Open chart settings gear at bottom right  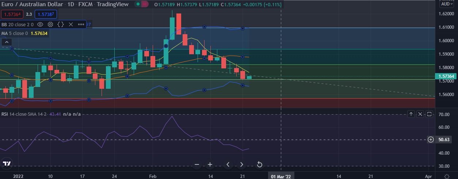point(447,176)
